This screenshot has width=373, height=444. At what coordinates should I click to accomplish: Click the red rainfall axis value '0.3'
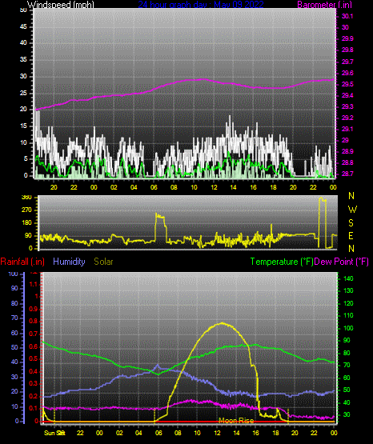[34, 383]
